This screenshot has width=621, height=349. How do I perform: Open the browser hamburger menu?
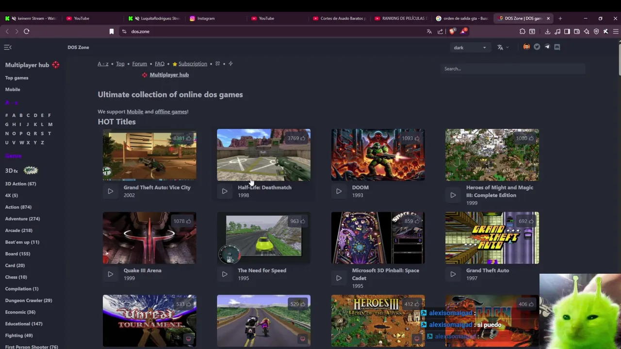coord(616,32)
